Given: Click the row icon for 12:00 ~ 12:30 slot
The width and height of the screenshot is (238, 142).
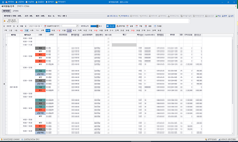Looking at the screenshot, I should click(x=108, y=68).
